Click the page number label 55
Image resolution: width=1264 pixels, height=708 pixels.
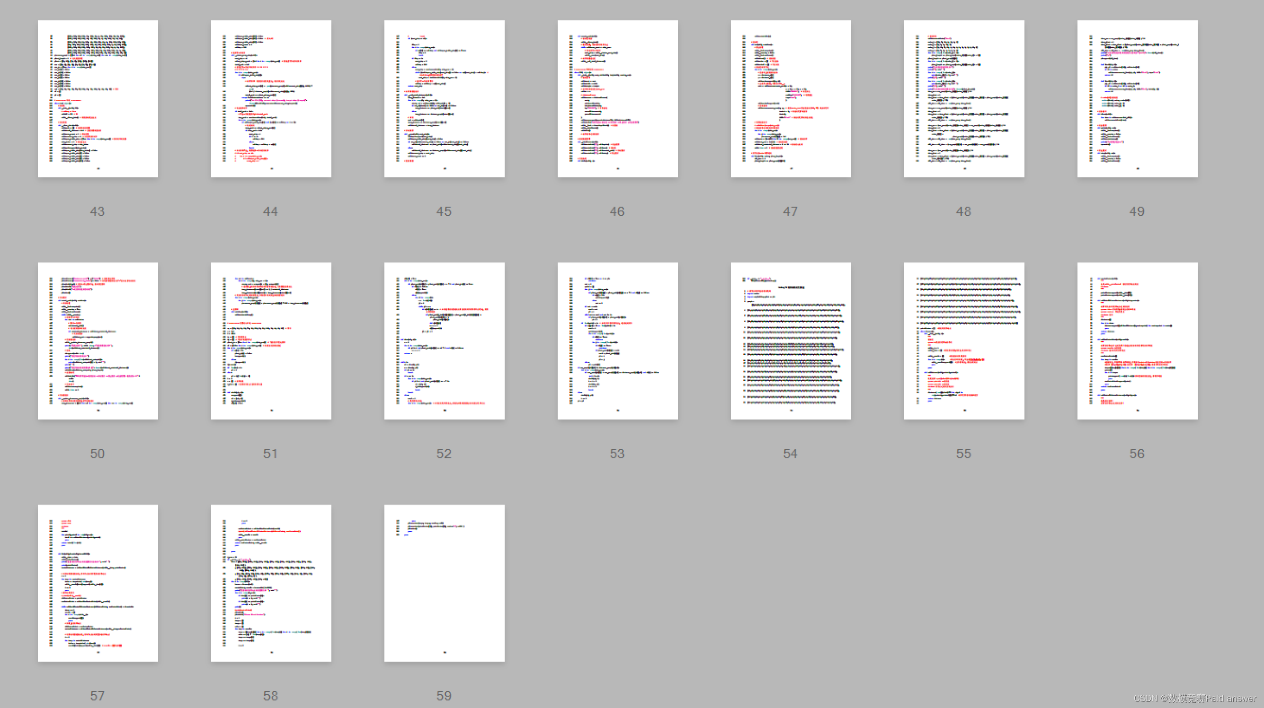click(x=963, y=454)
